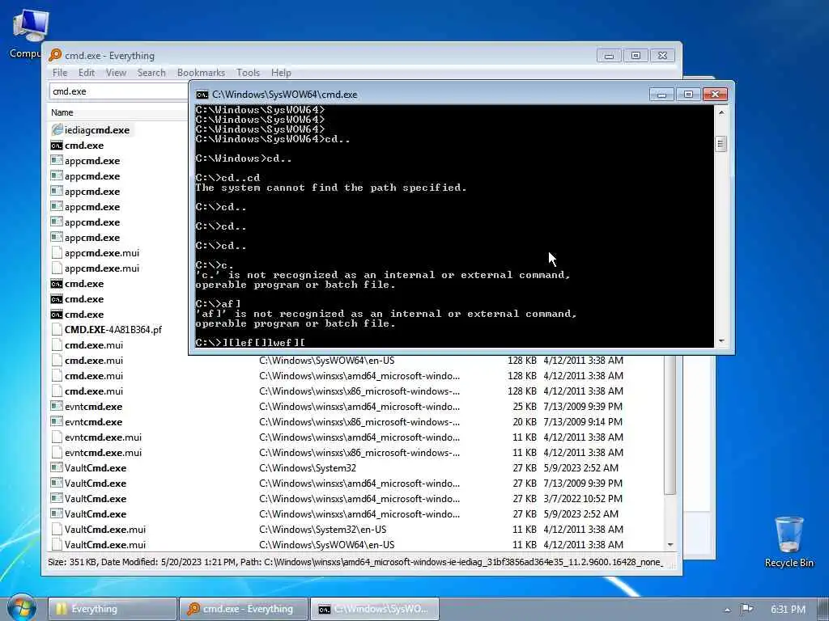
Task: Click path C:\Windows\SysWOW64\en-US of cmd.exe.mui
Action: (x=327, y=361)
